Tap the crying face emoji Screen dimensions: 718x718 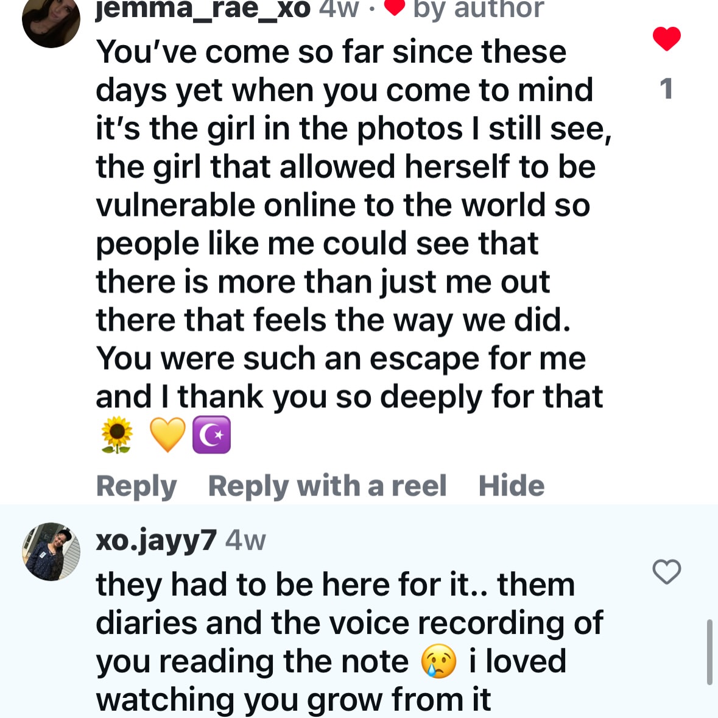pos(438,662)
